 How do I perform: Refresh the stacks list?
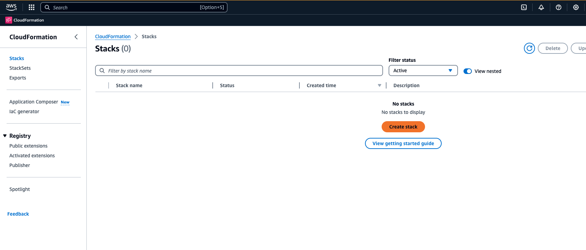click(x=529, y=48)
